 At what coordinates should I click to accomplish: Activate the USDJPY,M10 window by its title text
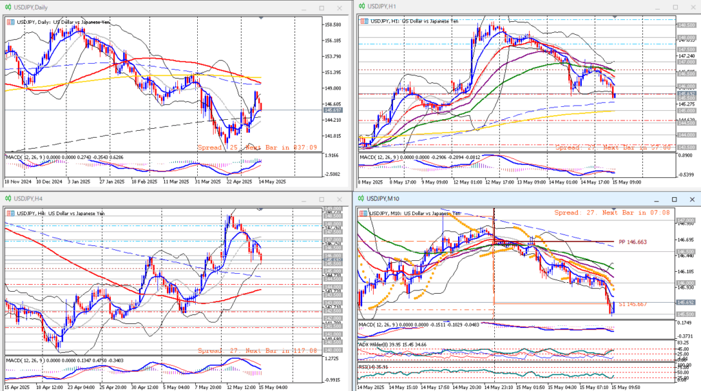point(383,199)
